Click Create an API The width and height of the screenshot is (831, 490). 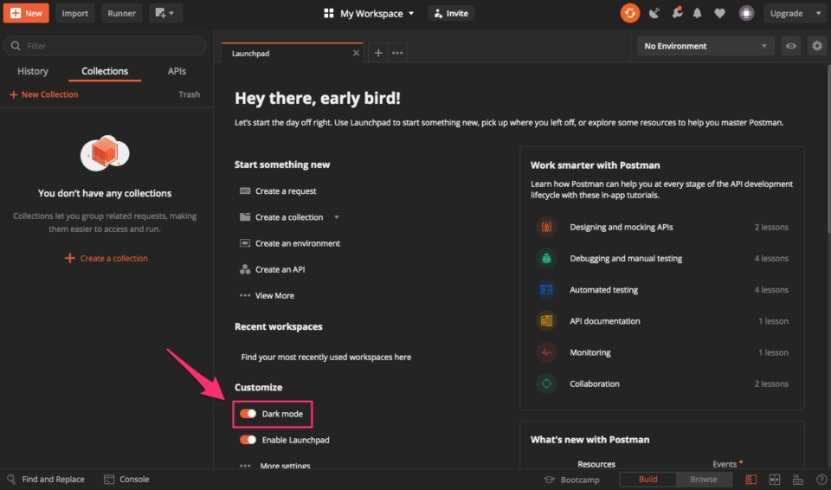click(x=273, y=269)
